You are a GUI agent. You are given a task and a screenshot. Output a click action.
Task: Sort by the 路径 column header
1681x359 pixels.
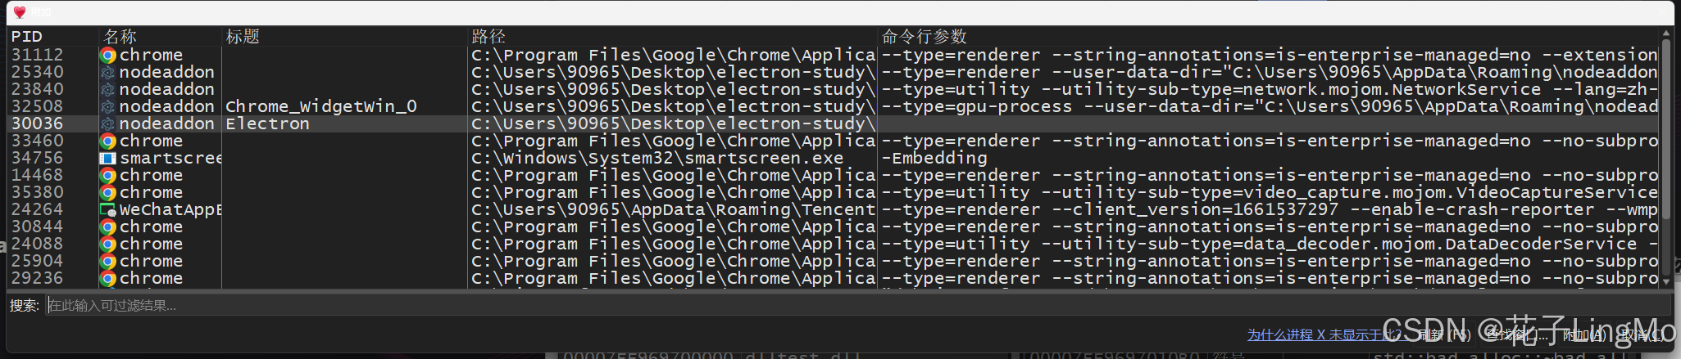click(x=672, y=37)
